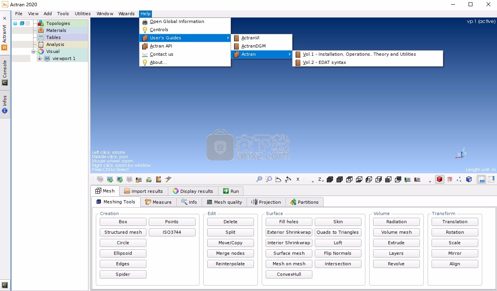
Task: Open Vol.1 Installation, Operations, Theory and Utilities
Action: coord(368,54)
